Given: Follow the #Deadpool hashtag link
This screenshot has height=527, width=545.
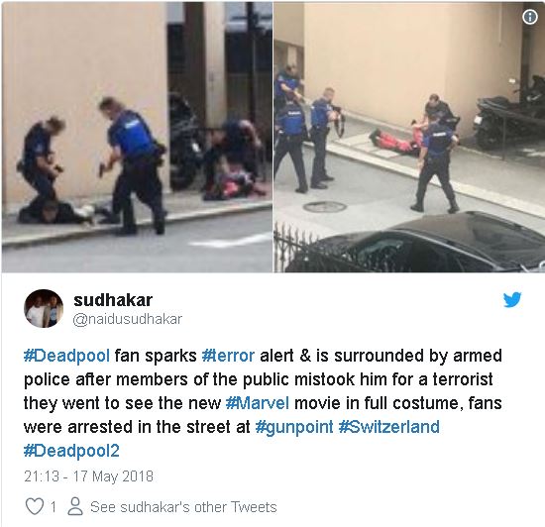Looking at the screenshot, I should tap(66, 356).
